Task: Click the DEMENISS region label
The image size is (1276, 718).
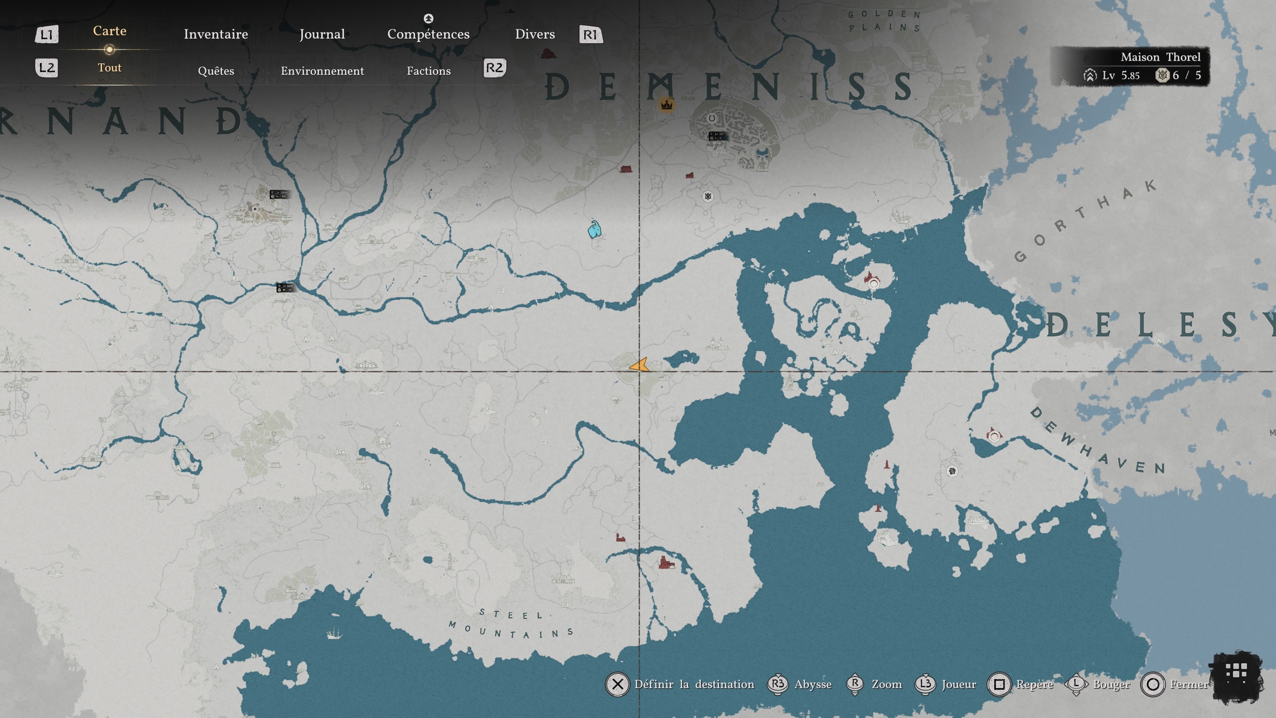Action: coord(729,86)
